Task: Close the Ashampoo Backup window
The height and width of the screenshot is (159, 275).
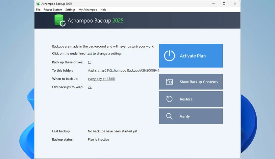Action: coord(235,4)
